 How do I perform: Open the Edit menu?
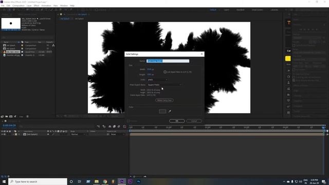coord(8,6)
